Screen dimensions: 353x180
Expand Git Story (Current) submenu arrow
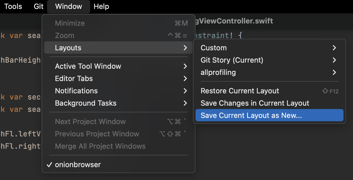tap(334, 60)
